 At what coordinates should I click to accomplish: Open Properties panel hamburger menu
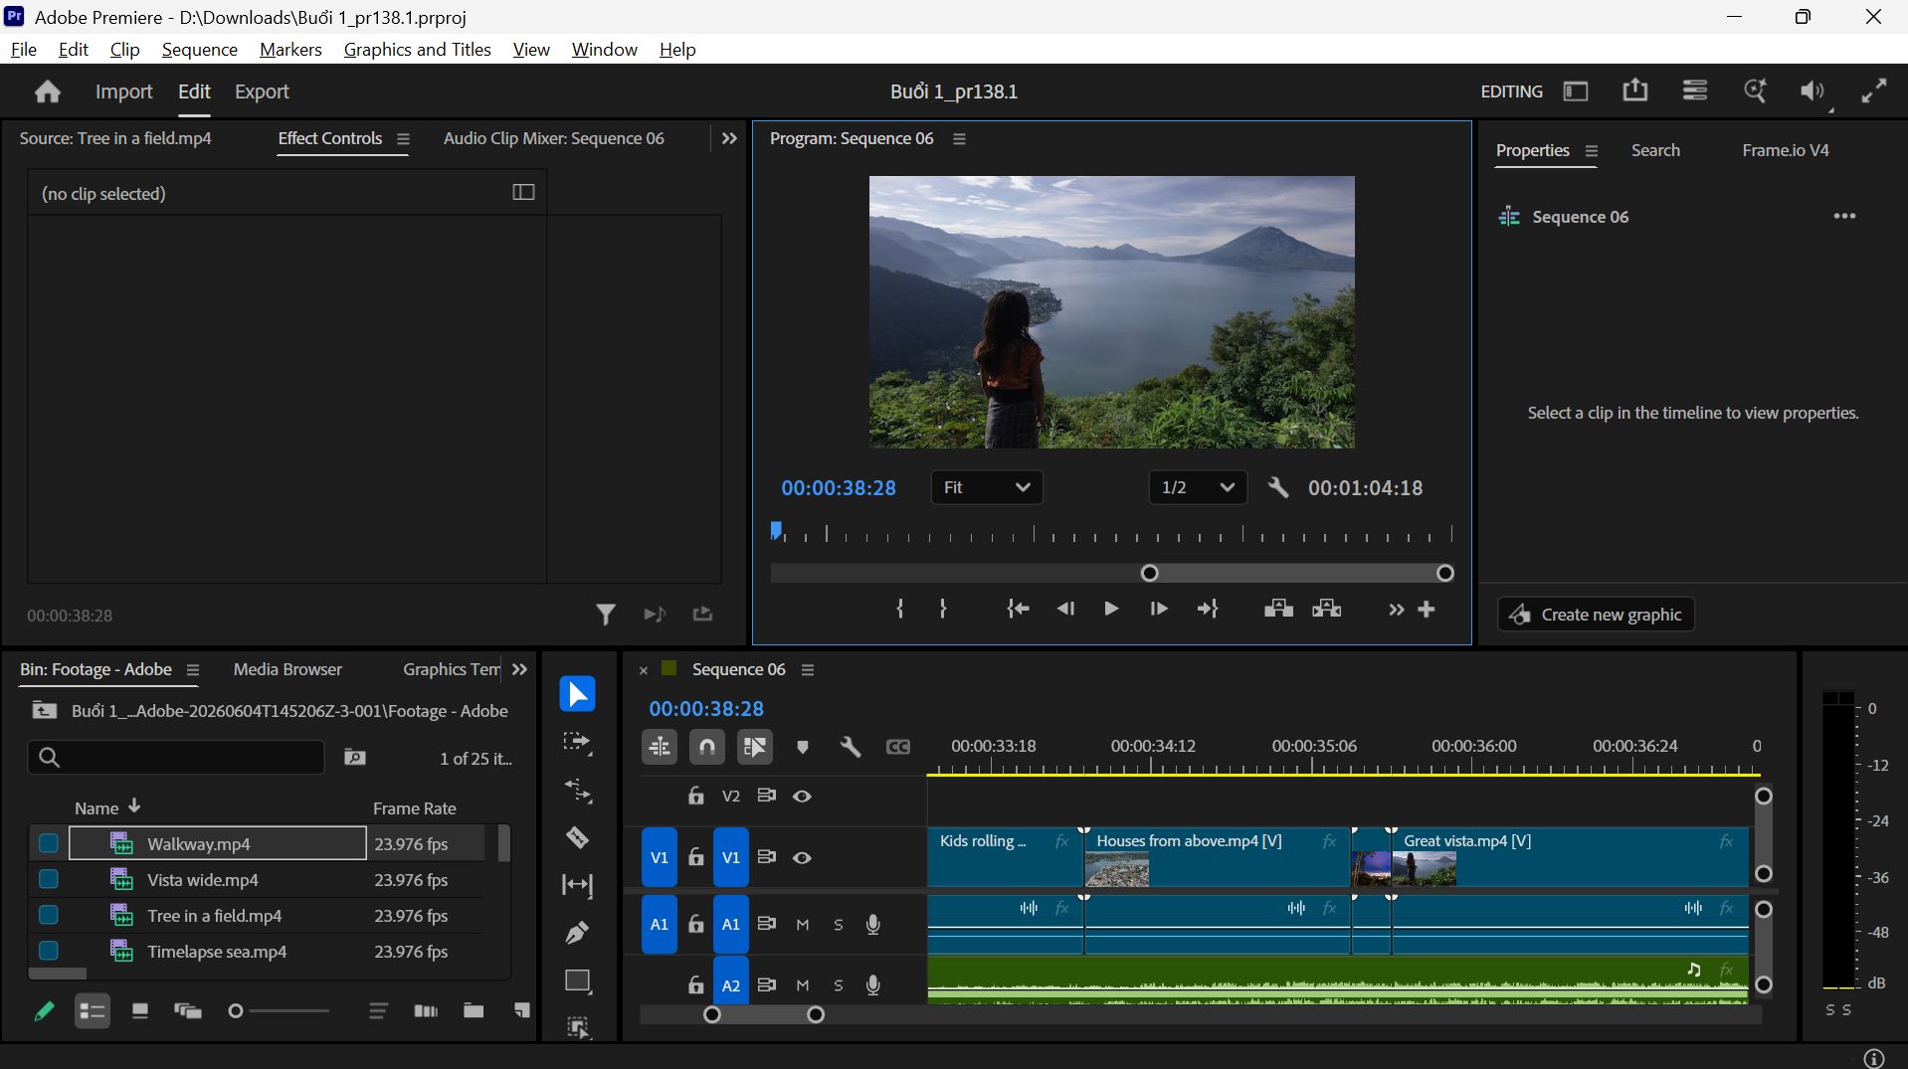tap(1592, 150)
